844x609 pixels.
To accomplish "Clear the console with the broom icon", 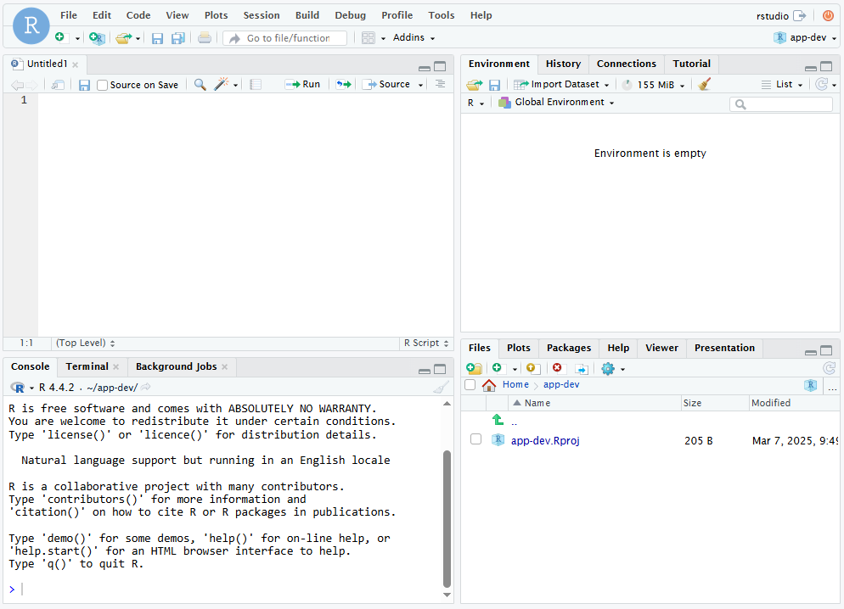I will (x=441, y=388).
